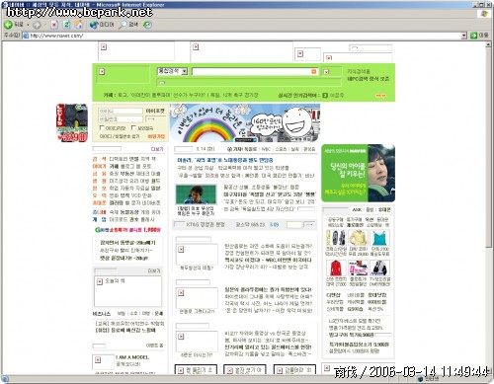Tick the second checkbox in the login box
Viewport: 494px width, 384px height.
click(133, 127)
